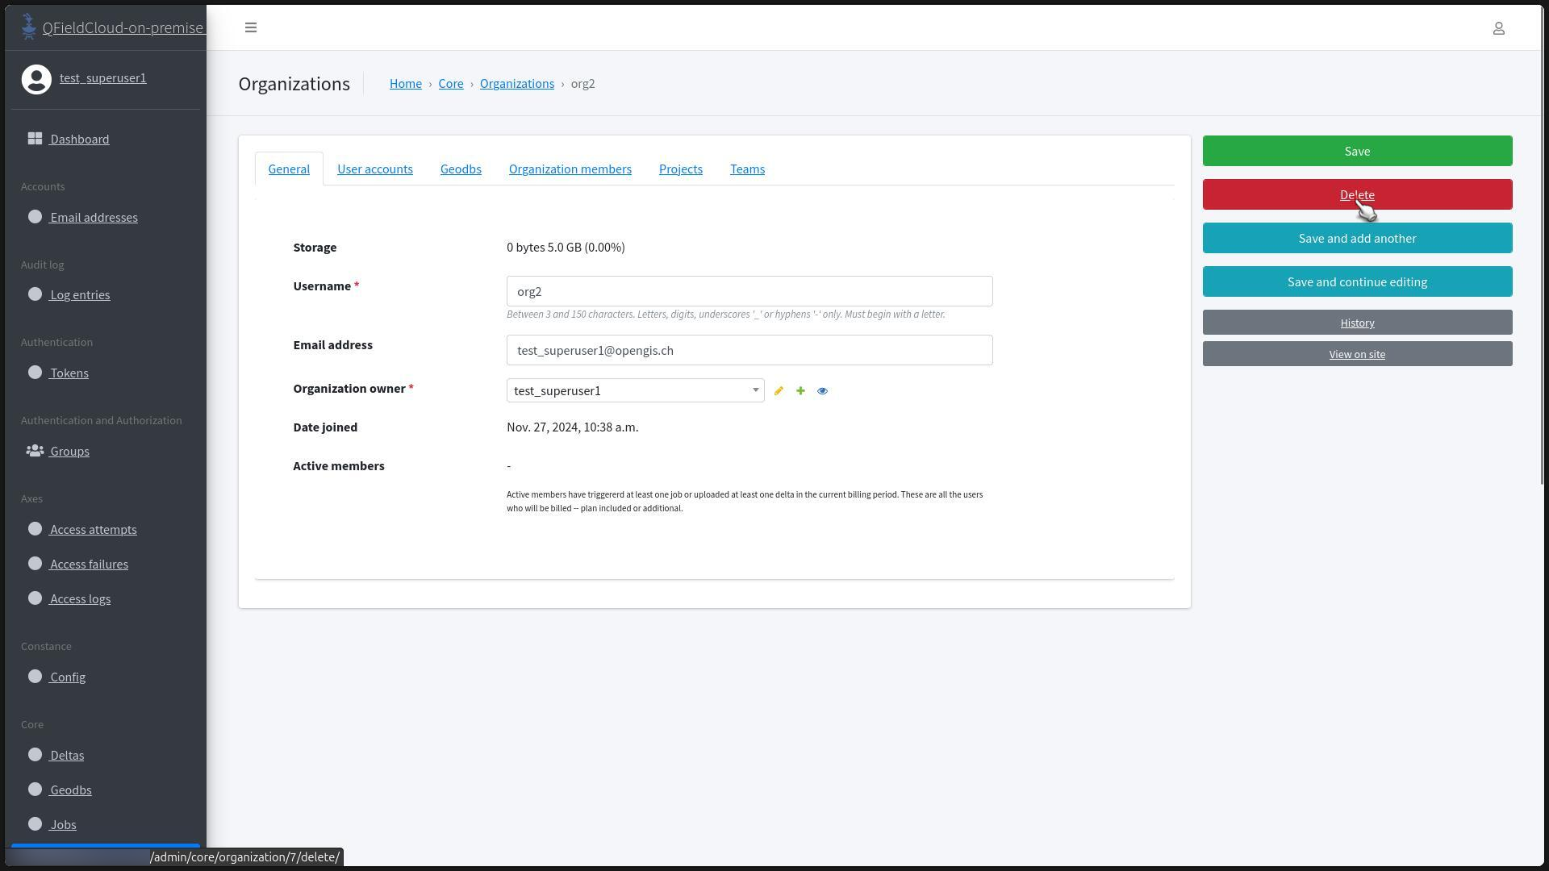
Task: Click the pencil edit owner icon
Action: pos(779,391)
